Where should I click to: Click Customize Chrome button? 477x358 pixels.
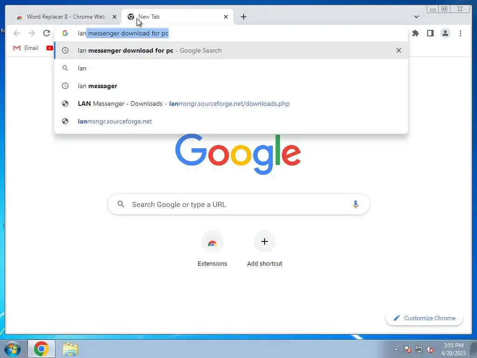(x=424, y=318)
